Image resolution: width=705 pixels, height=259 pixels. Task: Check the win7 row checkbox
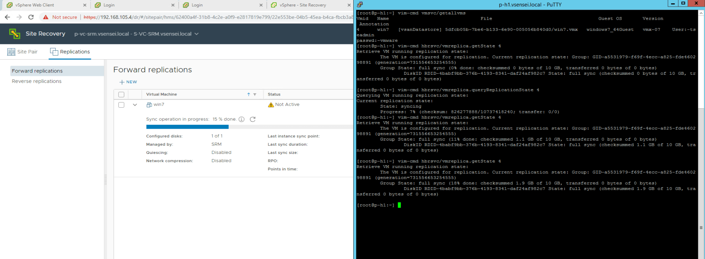(x=121, y=105)
